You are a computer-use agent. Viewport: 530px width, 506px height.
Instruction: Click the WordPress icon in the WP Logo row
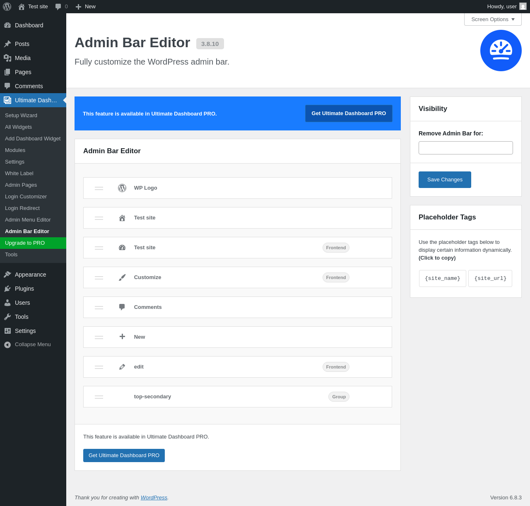click(122, 188)
